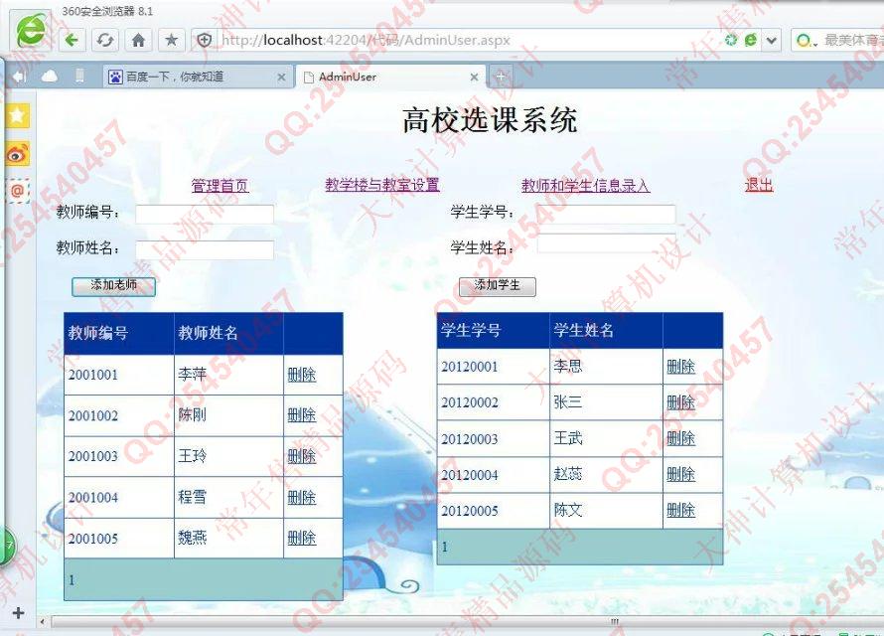Go to browser home page icon
Image resolution: width=884 pixels, height=636 pixels.
coord(138,40)
